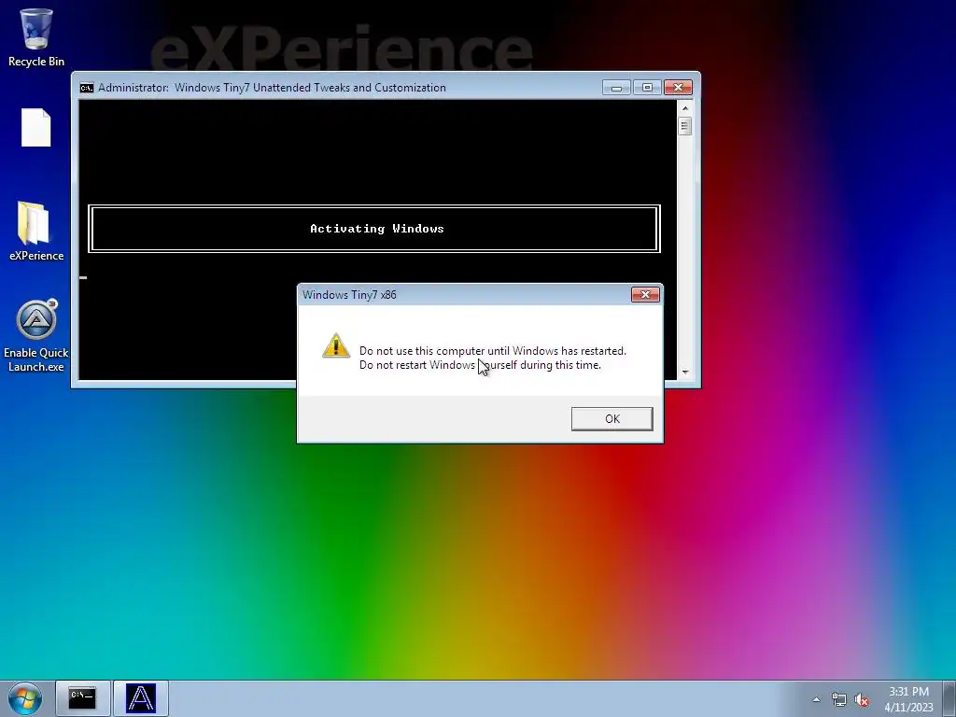Launch Enable Quick Launch.exe desktop icon
Image resolution: width=956 pixels, height=717 pixels.
(x=36, y=335)
